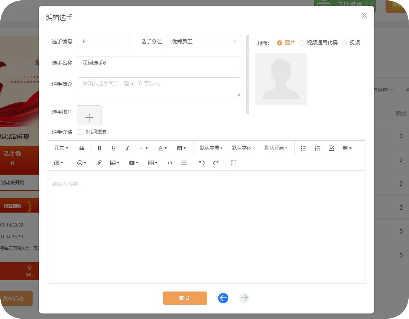Enable the 外部链接 checkbox

pyautogui.click(x=80, y=132)
